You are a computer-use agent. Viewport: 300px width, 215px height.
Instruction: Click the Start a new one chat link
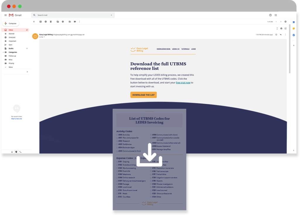pyautogui.click(x=17, y=119)
